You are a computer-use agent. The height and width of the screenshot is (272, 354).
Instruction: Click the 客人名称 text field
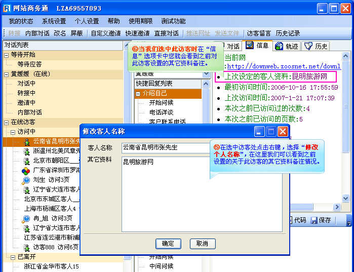[x=166, y=148]
